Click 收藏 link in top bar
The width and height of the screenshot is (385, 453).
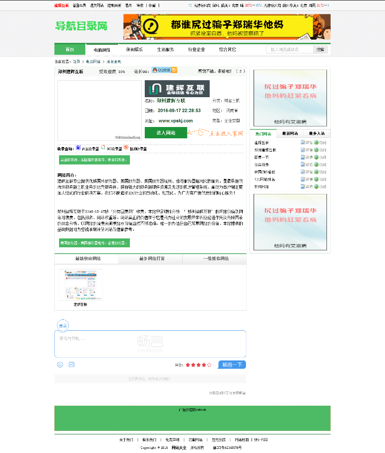click(152, 6)
